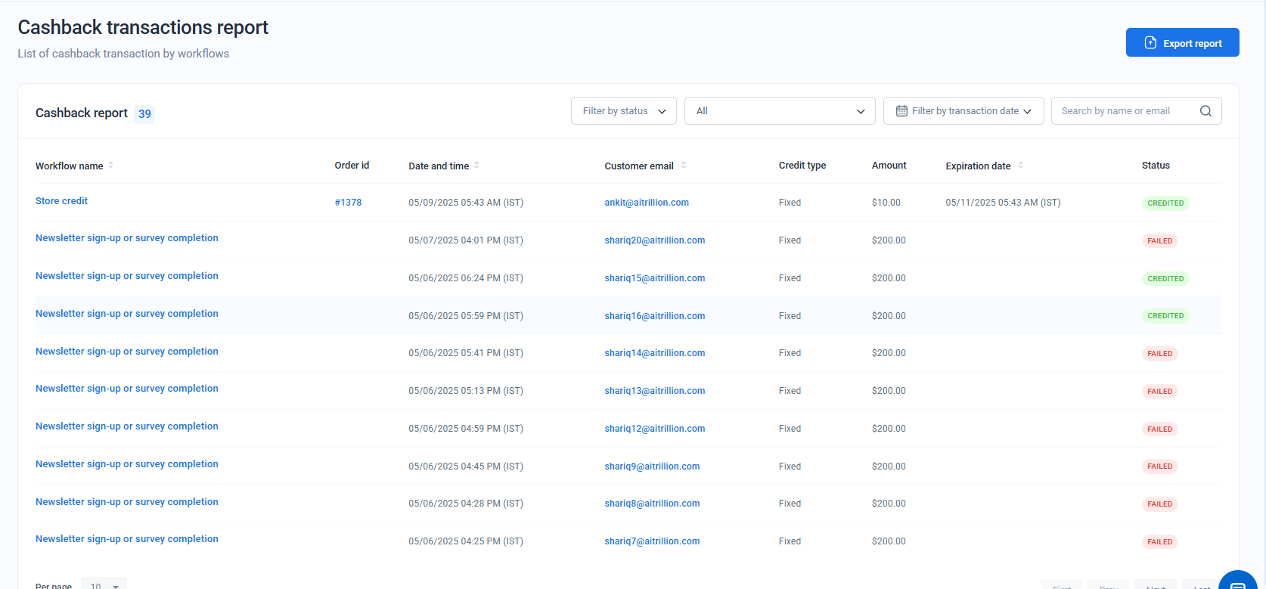The image size is (1266, 589).
Task: Click CREDITED badge in shariq16 row
Action: [x=1165, y=315]
